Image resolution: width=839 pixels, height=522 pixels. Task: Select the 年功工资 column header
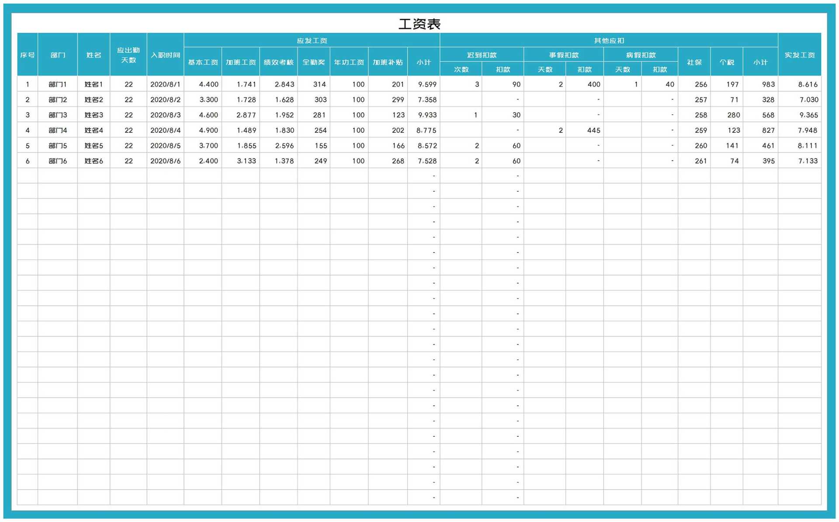pyautogui.click(x=349, y=62)
